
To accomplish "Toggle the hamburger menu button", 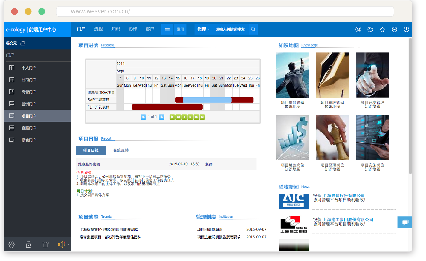I will pos(167,30).
